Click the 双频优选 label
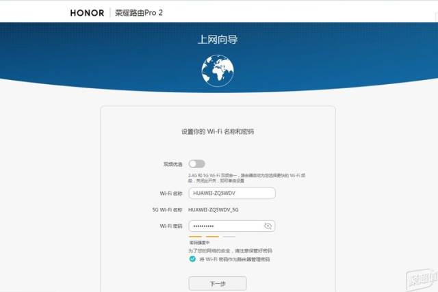Screen dimensions: 438x292 [173, 164]
